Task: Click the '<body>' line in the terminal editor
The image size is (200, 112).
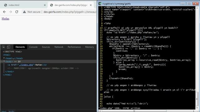Action: (108, 19)
